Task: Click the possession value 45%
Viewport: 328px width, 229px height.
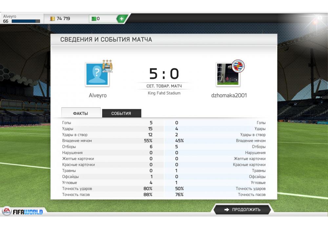Action: point(179,141)
